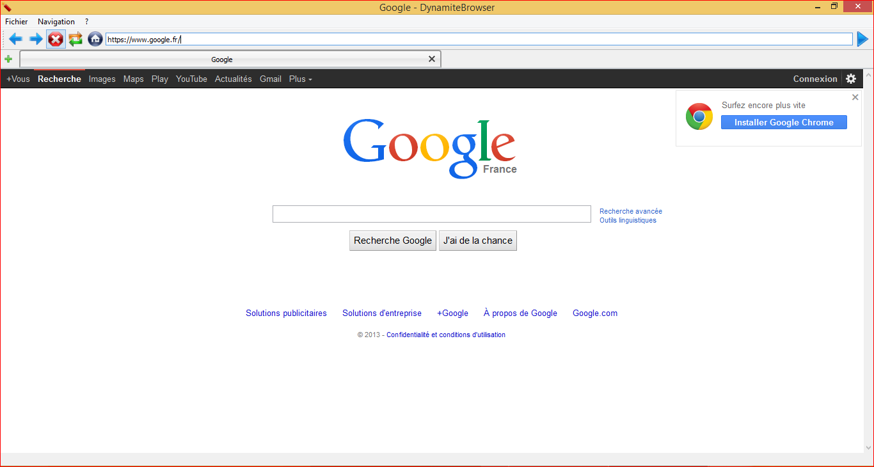This screenshot has width=874, height=467.
Task: Click the Google Chrome logo icon
Action: pos(699,116)
